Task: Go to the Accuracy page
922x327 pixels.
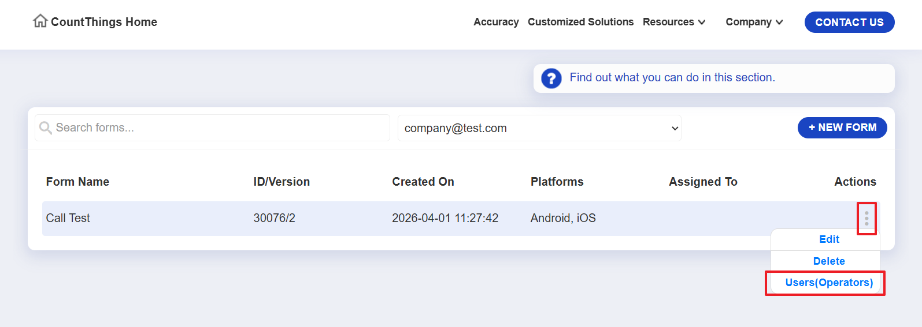Action: 496,22
